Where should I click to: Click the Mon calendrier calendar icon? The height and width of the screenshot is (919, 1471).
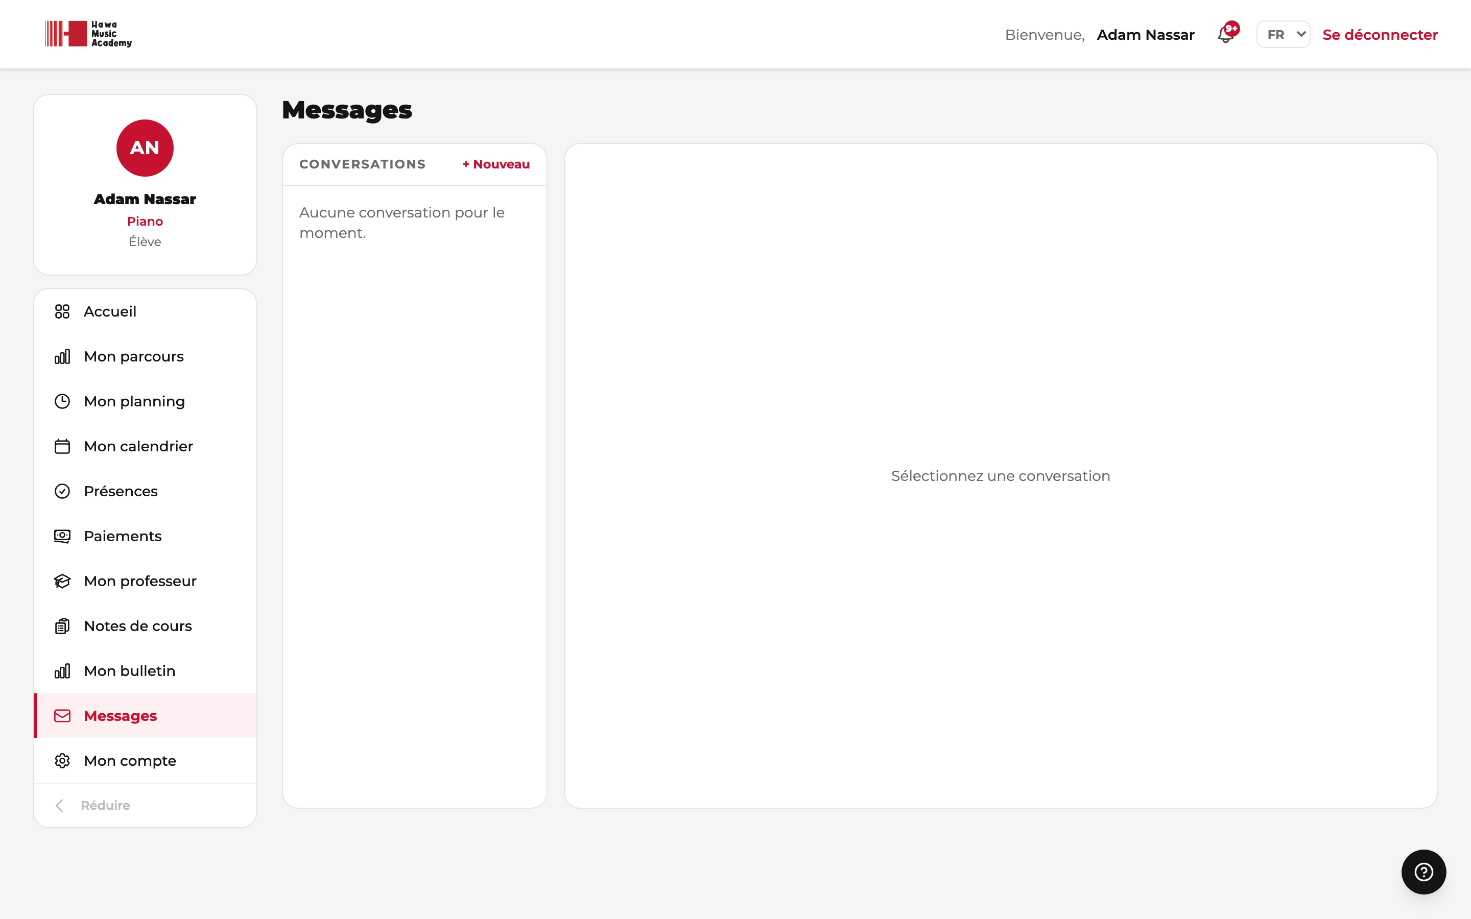pyautogui.click(x=62, y=446)
